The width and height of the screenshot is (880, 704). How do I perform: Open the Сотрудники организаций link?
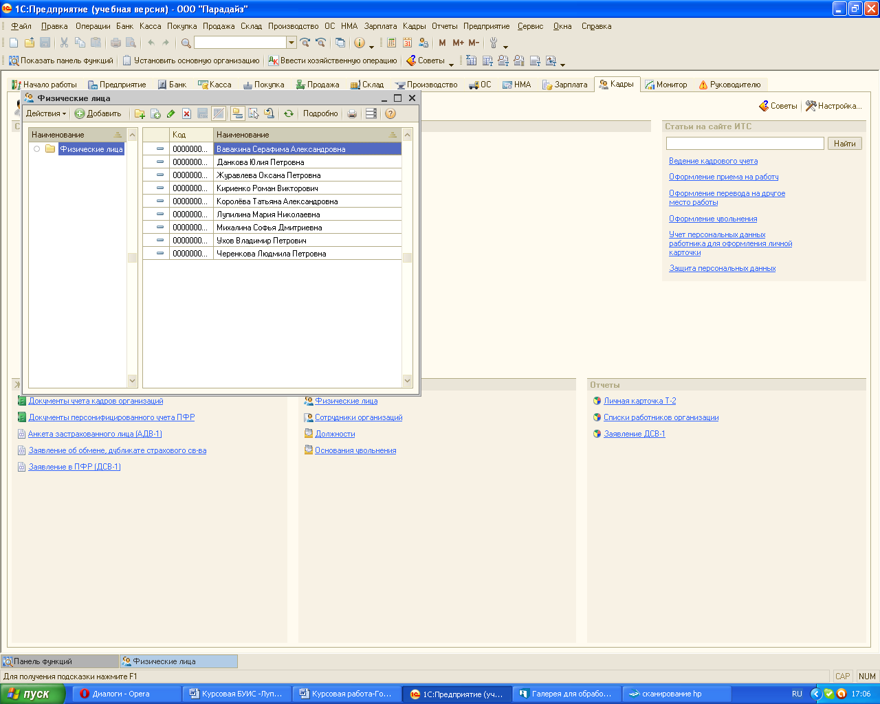[358, 417]
